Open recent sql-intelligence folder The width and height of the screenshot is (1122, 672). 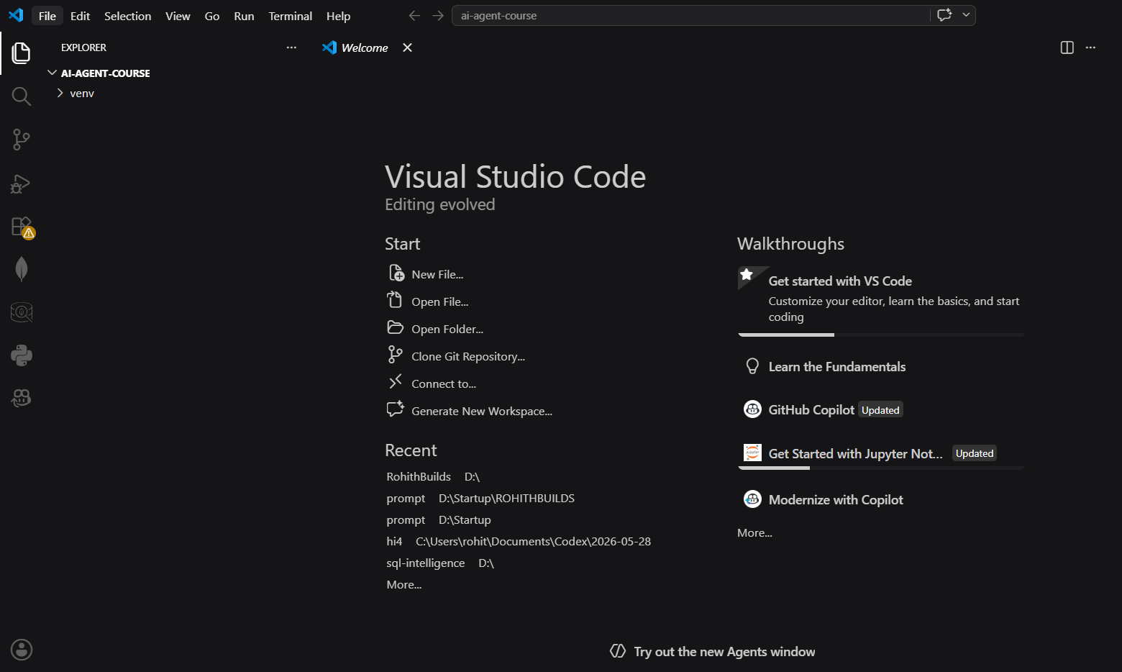tap(426, 563)
